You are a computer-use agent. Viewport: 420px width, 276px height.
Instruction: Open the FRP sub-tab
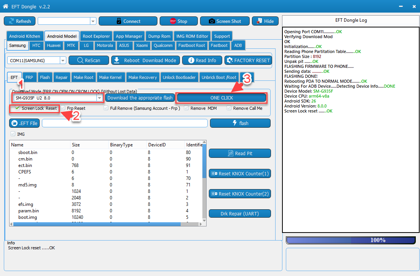point(29,77)
